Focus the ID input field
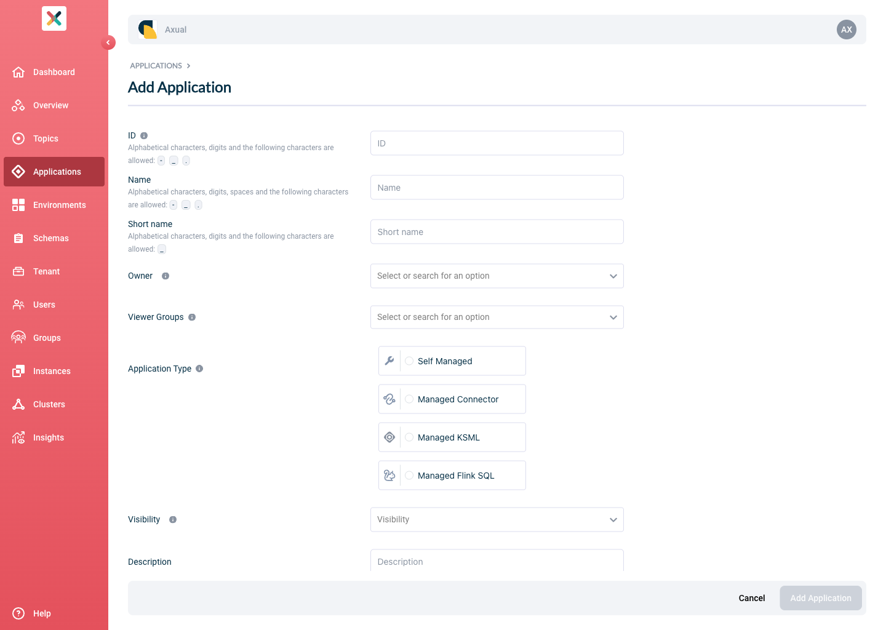 click(497, 143)
